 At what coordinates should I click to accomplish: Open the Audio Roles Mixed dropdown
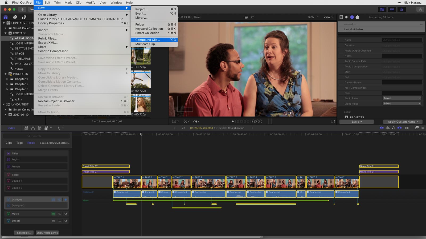pos(402,98)
